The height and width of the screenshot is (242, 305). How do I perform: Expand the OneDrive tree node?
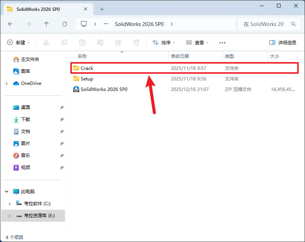[x=7, y=83]
